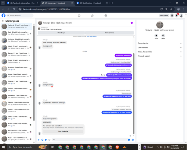Viewport: 187px width, 150px height.
Task: Open the browser tab search dropdown
Action: coord(3,3)
